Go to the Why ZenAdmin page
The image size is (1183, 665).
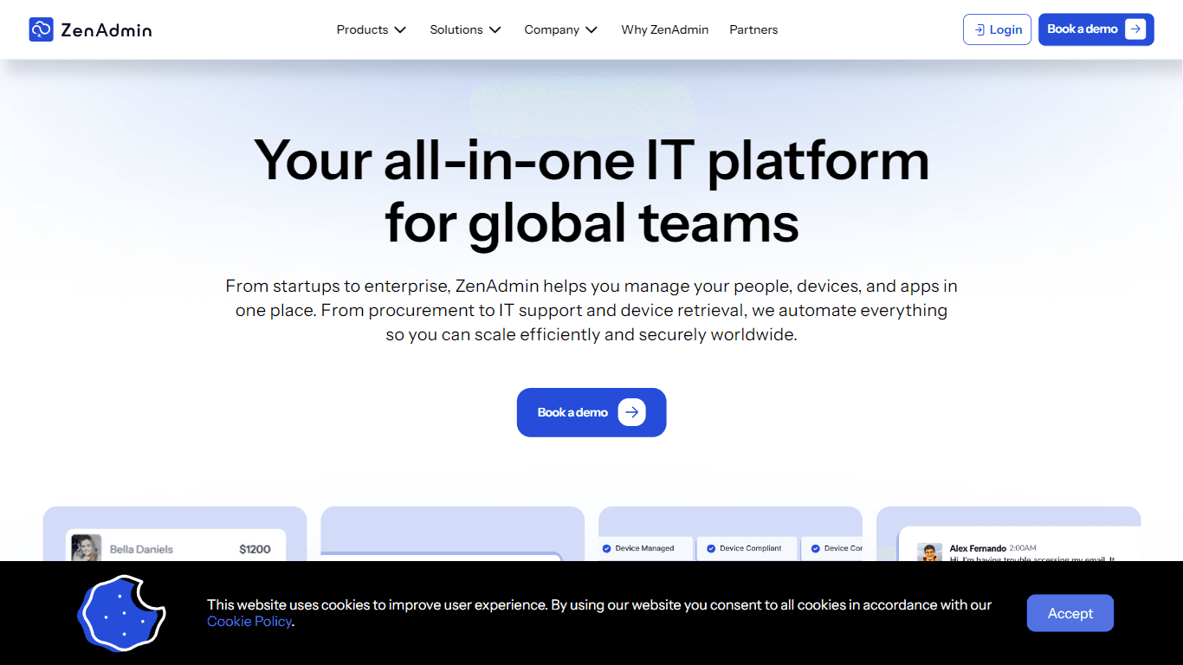click(665, 29)
